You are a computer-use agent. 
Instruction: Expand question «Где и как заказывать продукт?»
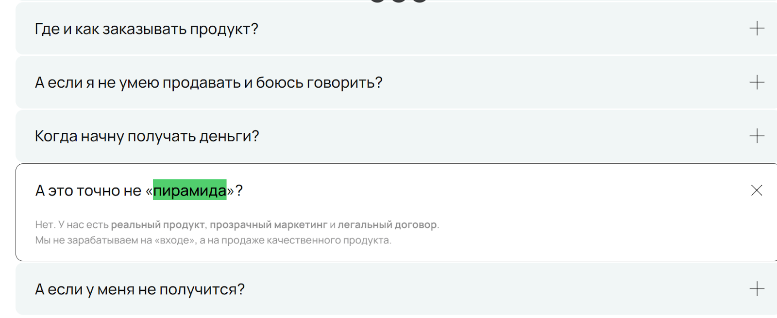[146, 29]
